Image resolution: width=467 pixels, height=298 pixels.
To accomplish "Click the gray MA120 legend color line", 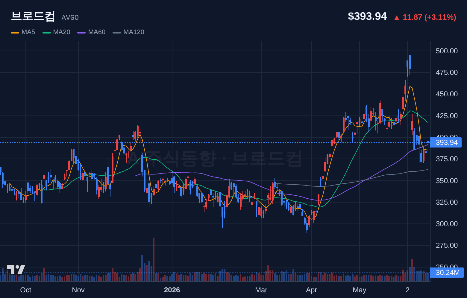I will coord(117,32).
